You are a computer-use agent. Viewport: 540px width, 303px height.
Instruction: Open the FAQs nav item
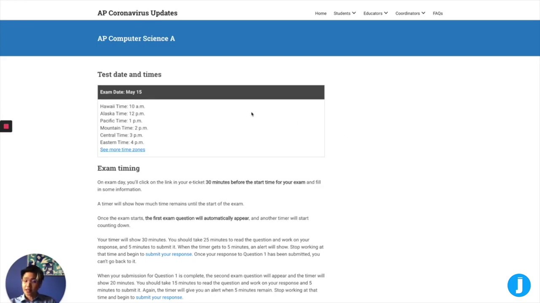click(437, 13)
